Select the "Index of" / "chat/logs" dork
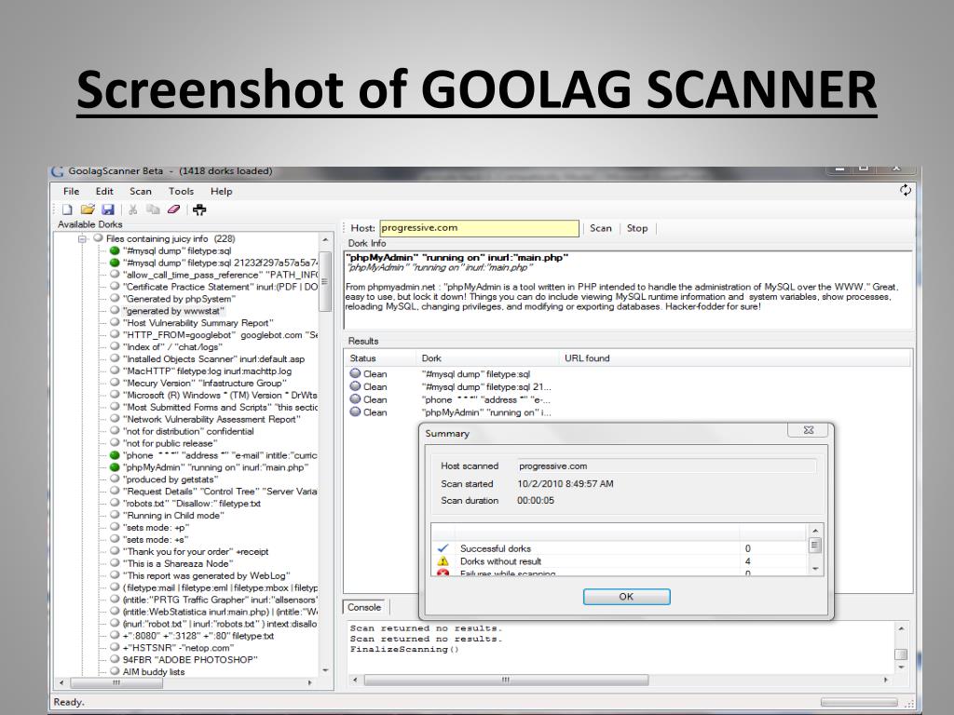The width and height of the screenshot is (954, 715). tap(172, 346)
